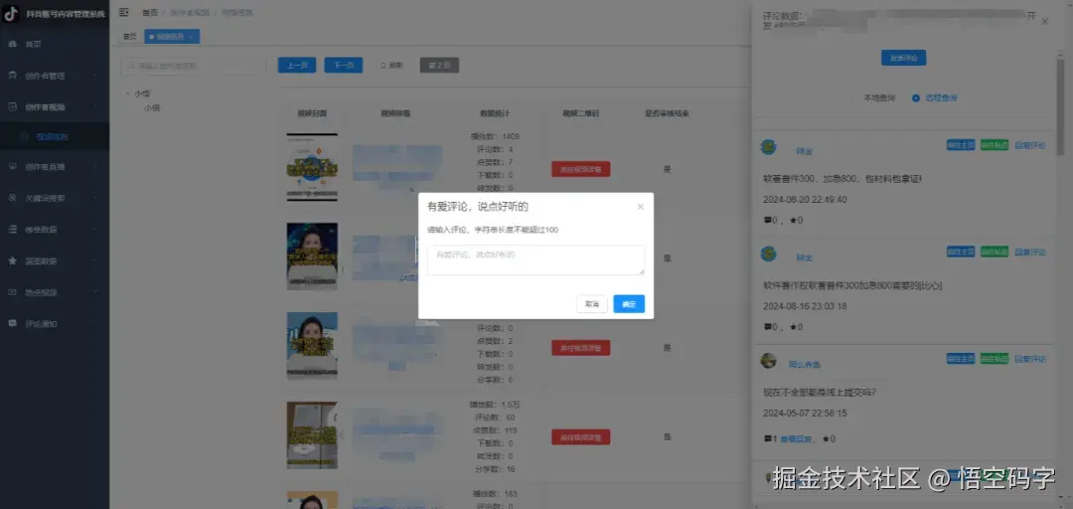1073x509 pixels.
Task: Click the 创作者视频 sidebar icon
Action: tap(12, 106)
